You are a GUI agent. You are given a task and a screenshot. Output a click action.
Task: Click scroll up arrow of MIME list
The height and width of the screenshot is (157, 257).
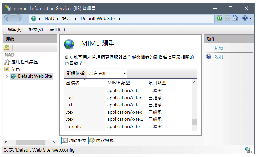click(194, 82)
